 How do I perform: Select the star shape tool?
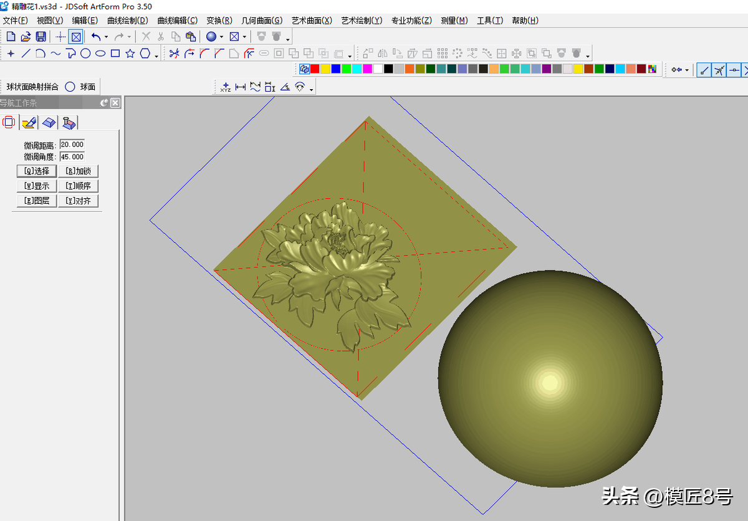click(x=130, y=54)
